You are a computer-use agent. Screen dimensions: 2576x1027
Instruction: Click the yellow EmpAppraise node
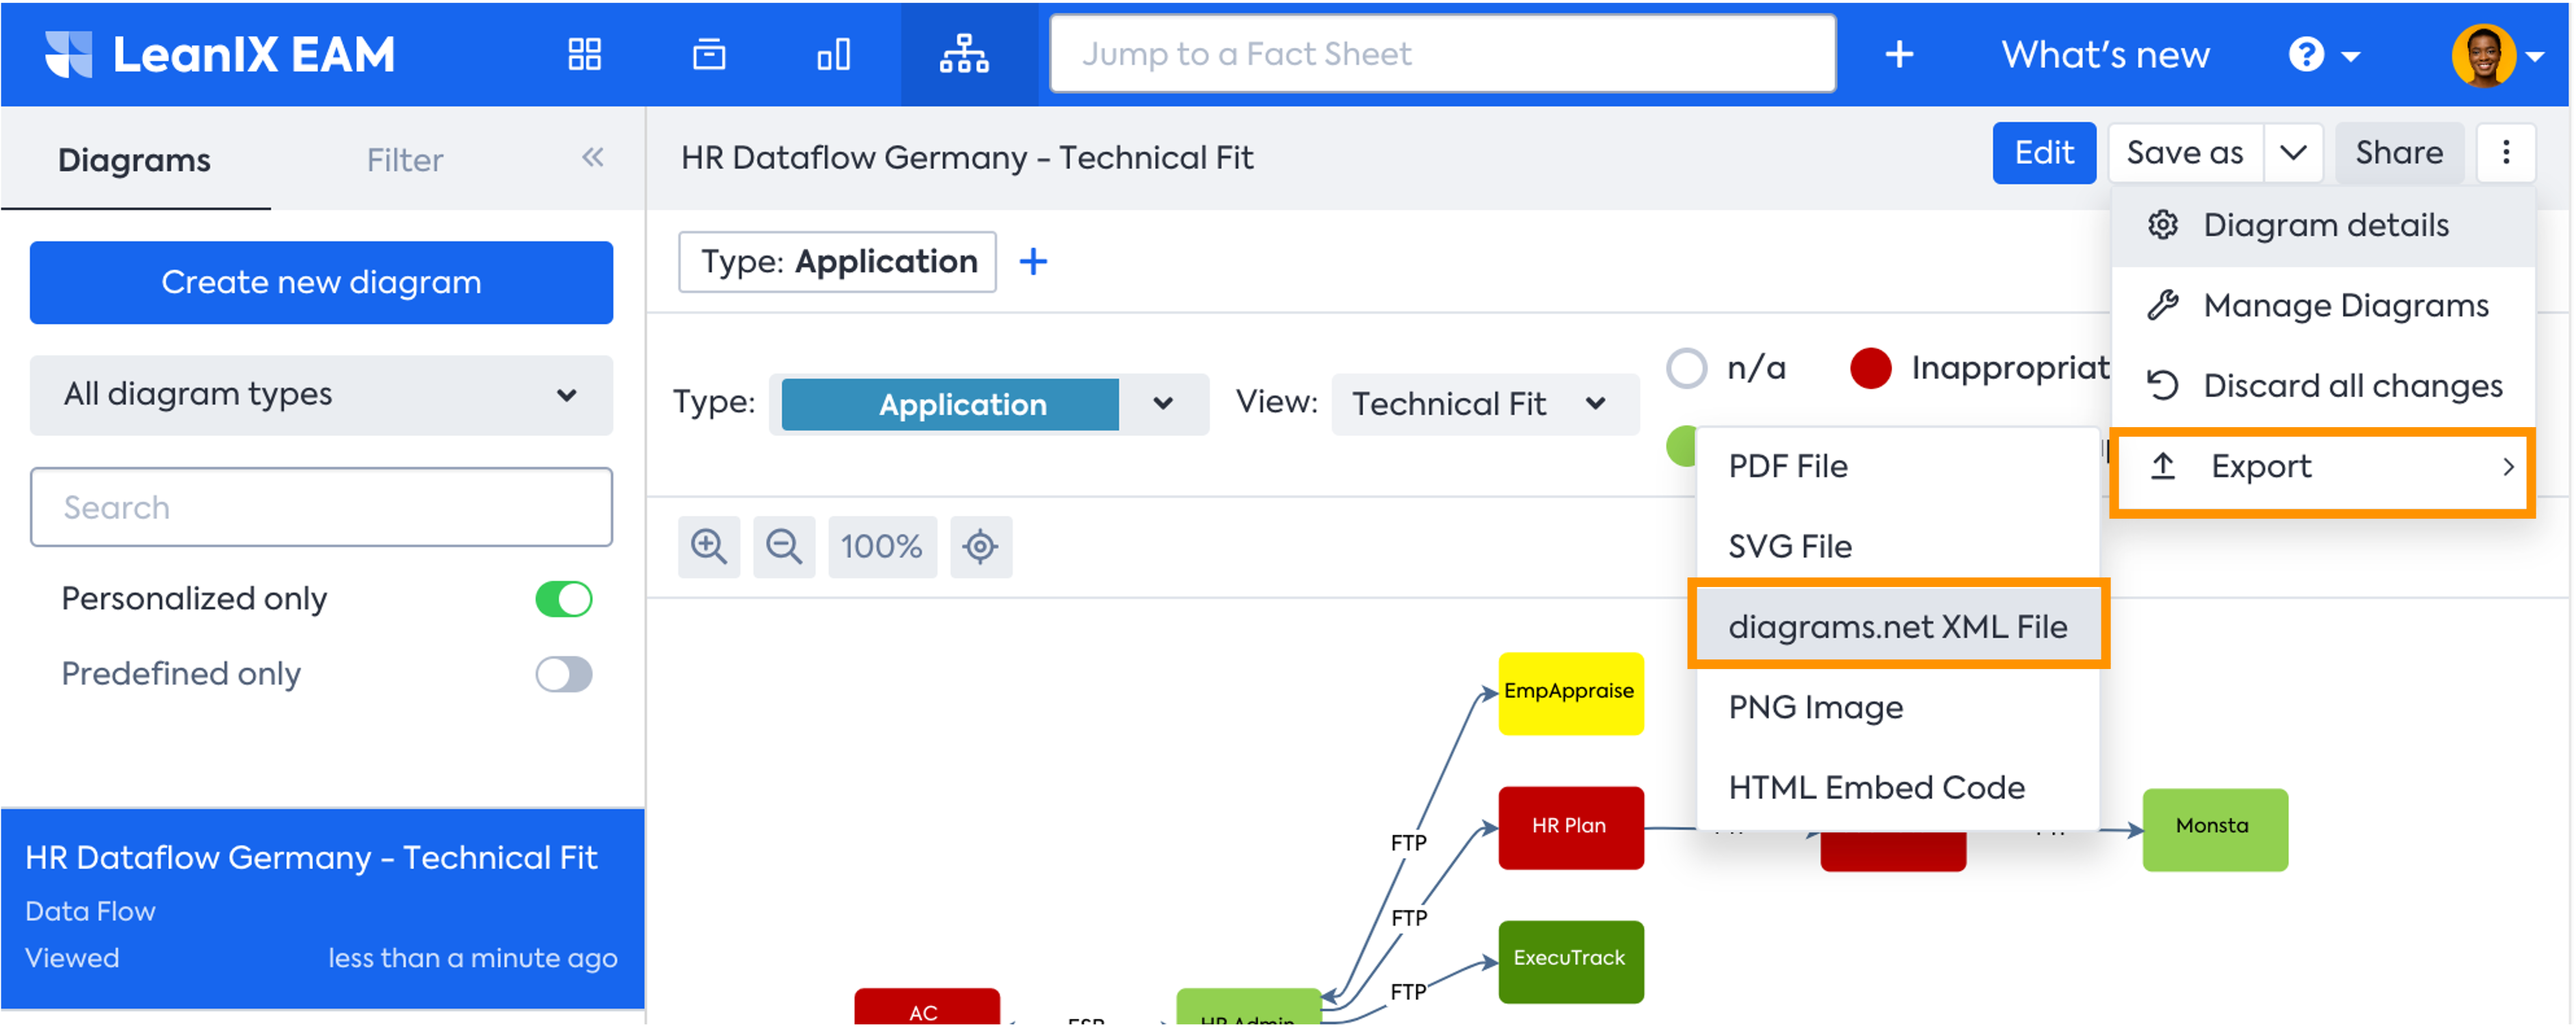click(x=1571, y=694)
